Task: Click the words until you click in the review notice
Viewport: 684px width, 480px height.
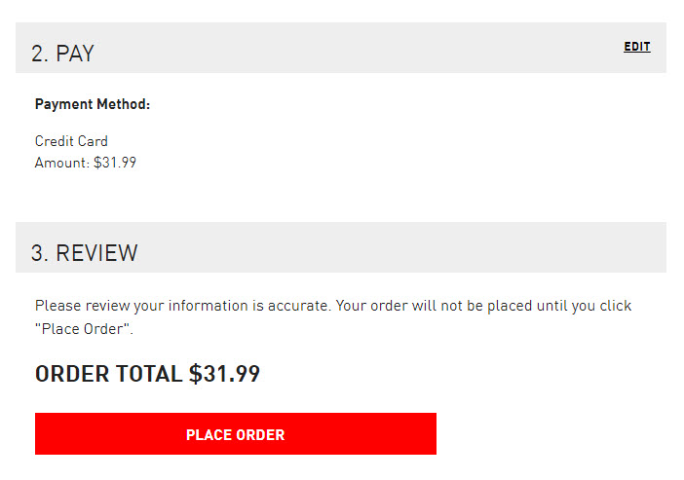Action: click(584, 306)
